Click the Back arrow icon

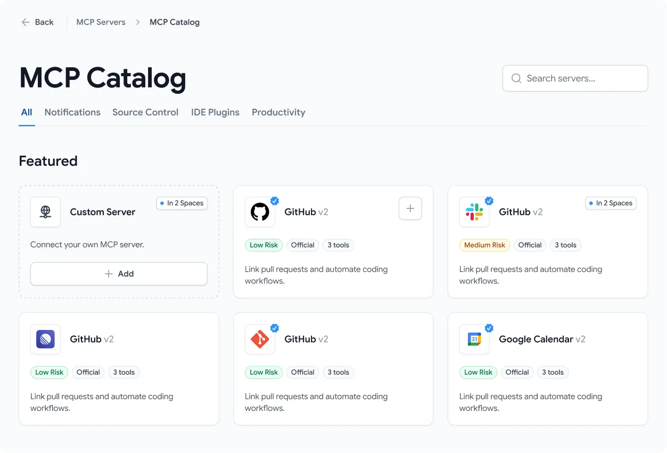click(x=25, y=22)
